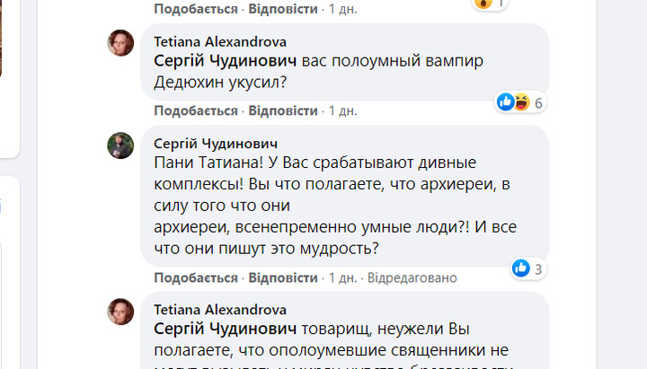647x369 pixels.
Task: Open reaction count 3 list
Action: coord(538,269)
